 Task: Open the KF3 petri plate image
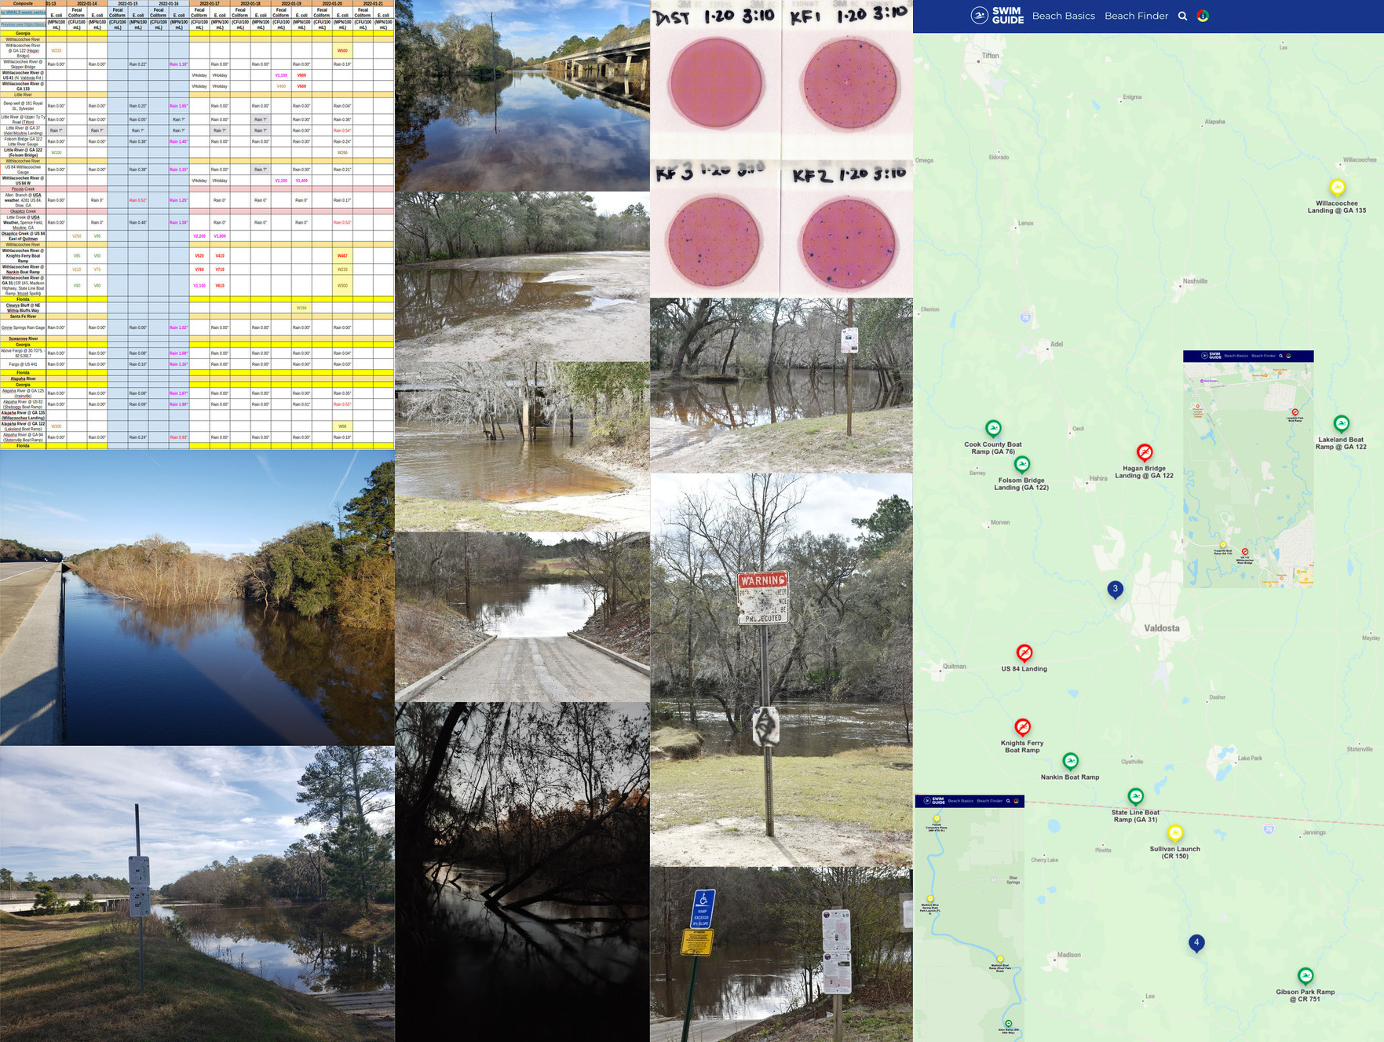click(x=715, y=229)
